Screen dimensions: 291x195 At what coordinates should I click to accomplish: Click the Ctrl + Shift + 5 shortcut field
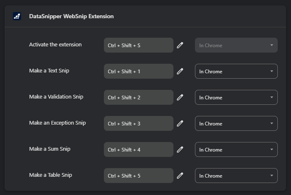coord(138,176)
